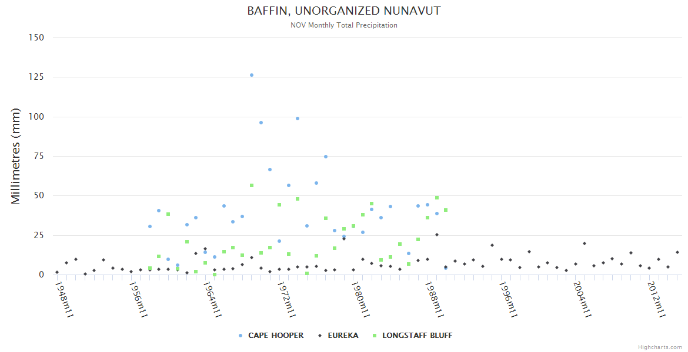Image resolution: width=688 pixels, height=352 pixels.
Task: Click the green square legend marker
Action: tap(374, 336)
